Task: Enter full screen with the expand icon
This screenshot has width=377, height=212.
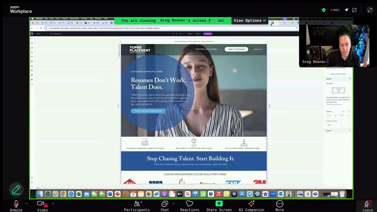Action: click(x=370, y=10)
